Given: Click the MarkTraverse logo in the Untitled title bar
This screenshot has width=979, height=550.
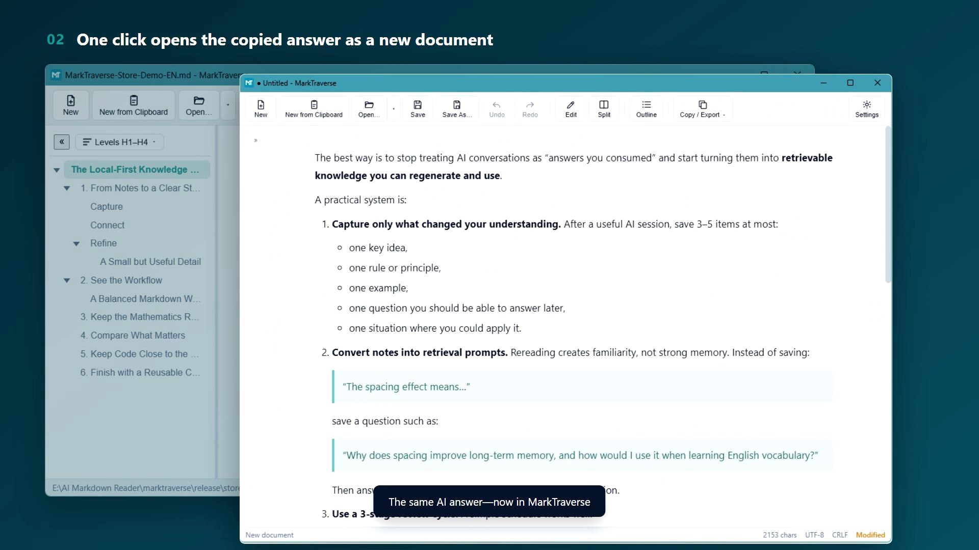Looking at the screenshot, I should (x=249, y=83).
